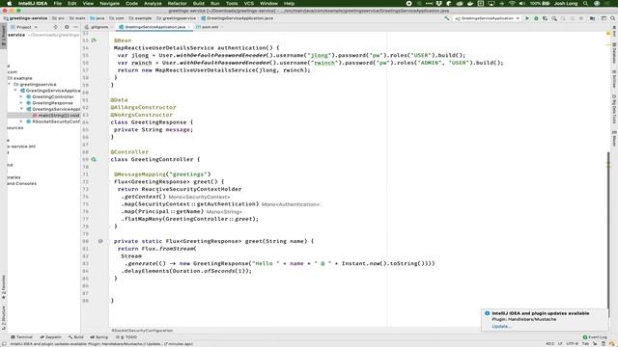Click the volume icon in menu bar
Screen dimensions: 618x347
click(x=521, y=3)
